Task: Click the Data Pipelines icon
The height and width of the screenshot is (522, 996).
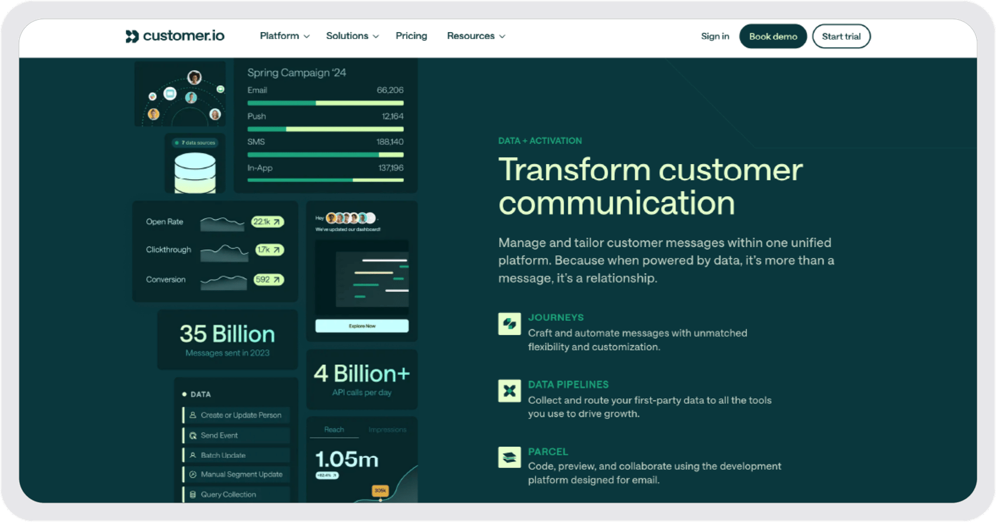Action: (x=509, y=391)
